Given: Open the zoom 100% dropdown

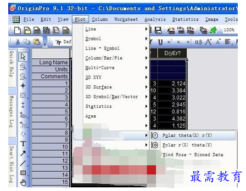Looking at the screenshot, I should (229, 30).
